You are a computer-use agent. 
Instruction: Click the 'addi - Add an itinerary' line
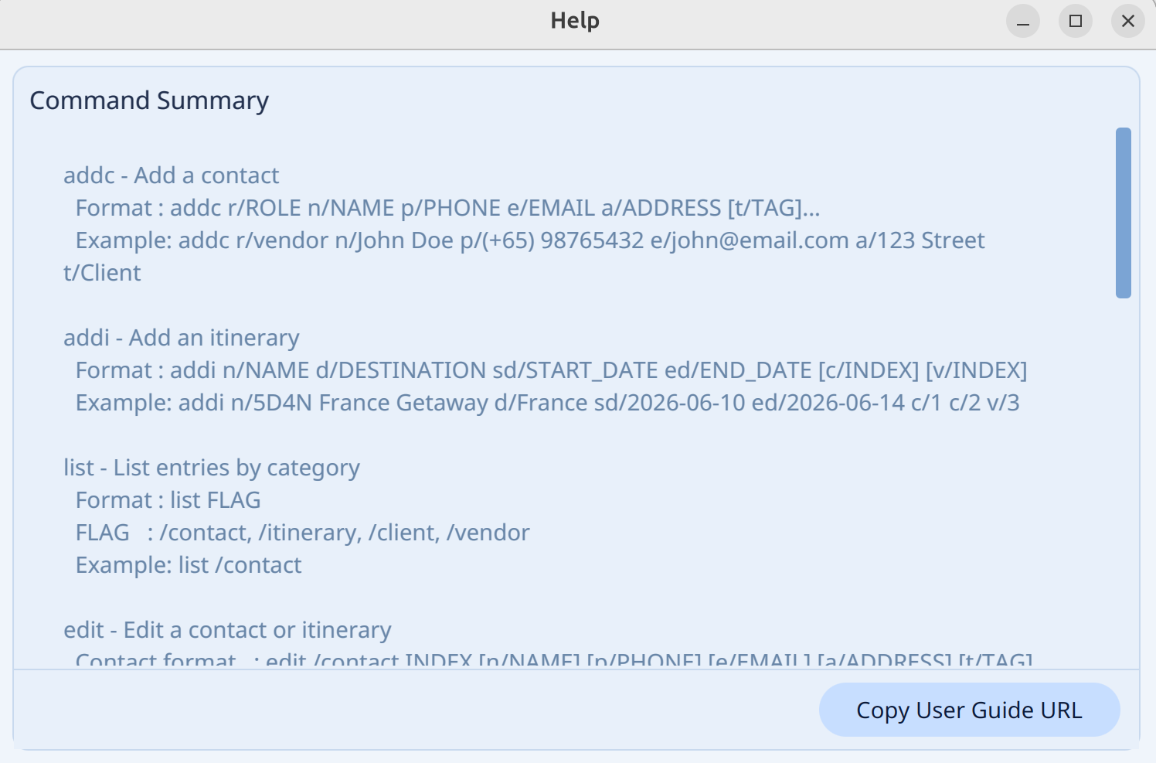[181, 338]
